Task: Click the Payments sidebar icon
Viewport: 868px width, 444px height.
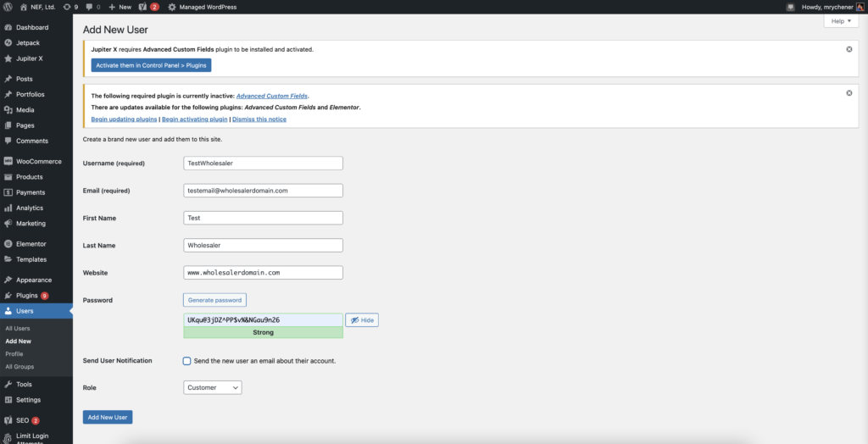Action: click(x=8, y=192)
